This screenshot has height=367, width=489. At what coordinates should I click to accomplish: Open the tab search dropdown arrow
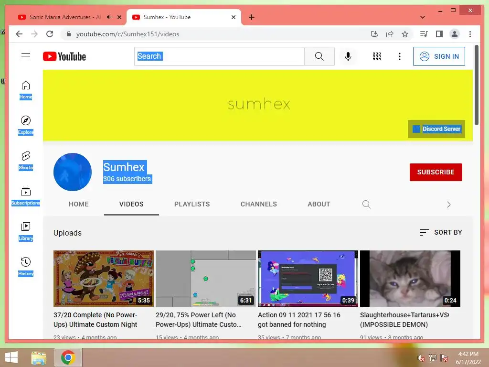click(x=423, y=17)
